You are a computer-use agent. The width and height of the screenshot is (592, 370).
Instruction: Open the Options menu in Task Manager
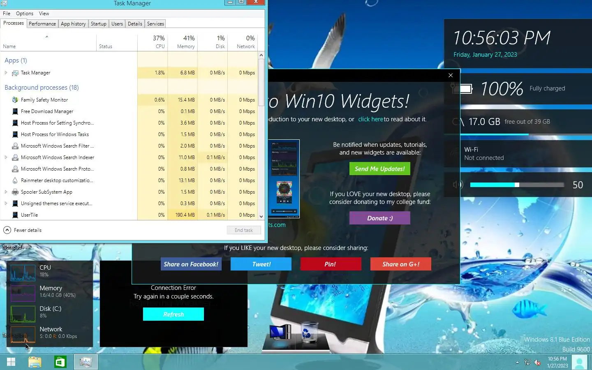point(25,14)
